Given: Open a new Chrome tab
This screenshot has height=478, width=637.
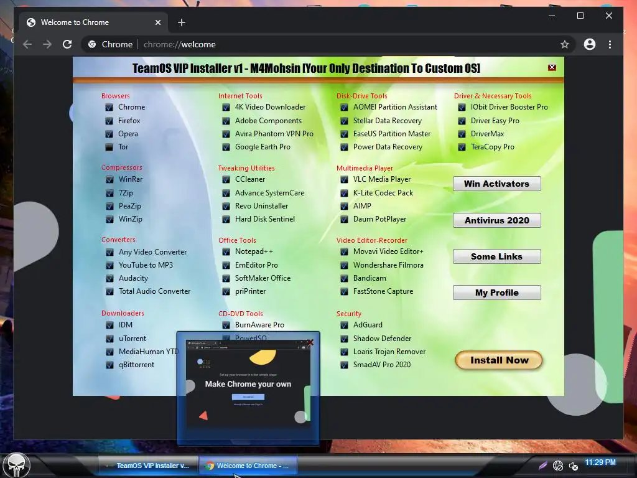Looking at the screenshot, I should [x=182, y=22].
